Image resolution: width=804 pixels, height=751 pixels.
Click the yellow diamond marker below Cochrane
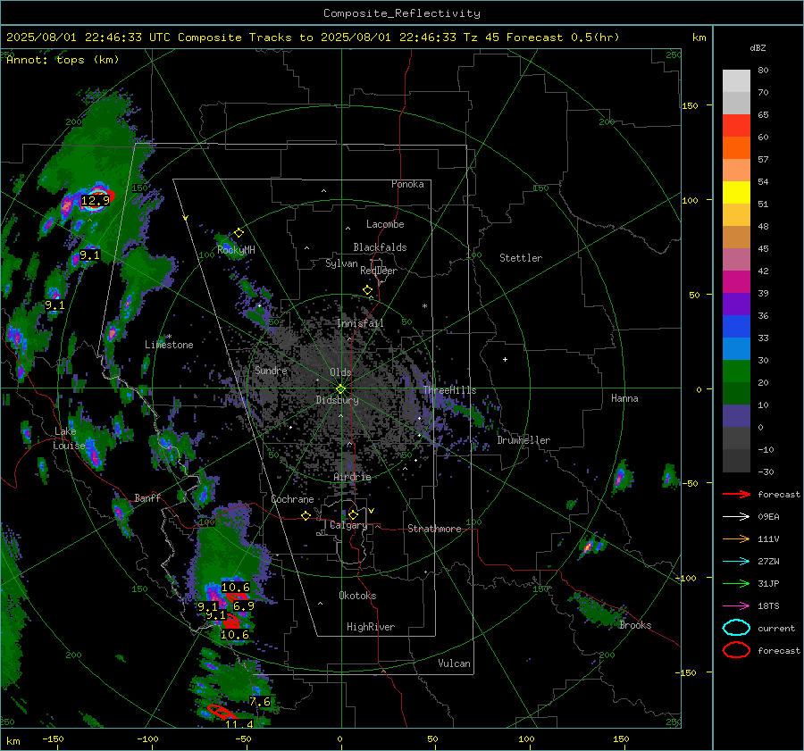(x=306, y=515)
